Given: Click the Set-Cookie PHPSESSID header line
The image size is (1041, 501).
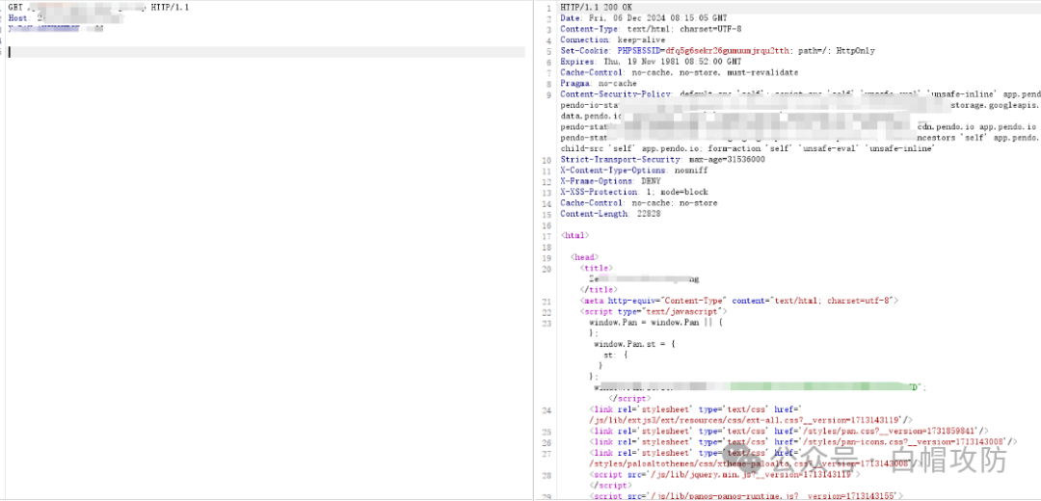Looking at the screenshot, I should coord(718,50).
